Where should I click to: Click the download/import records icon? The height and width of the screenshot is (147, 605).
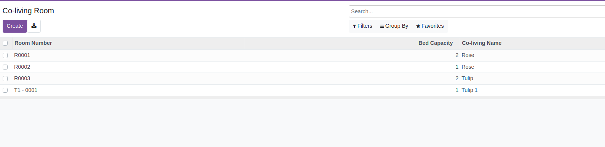[34, 26]
